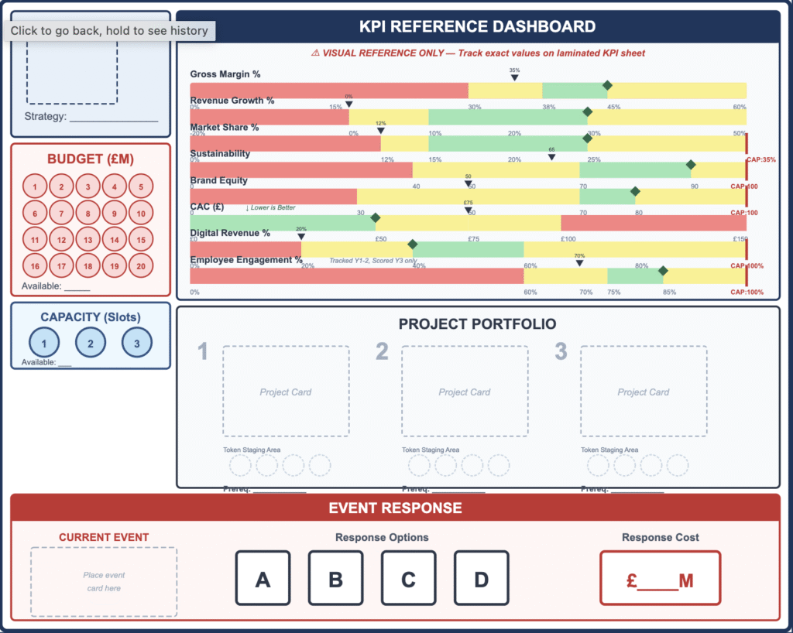Pick response option D
This screenshot has width=793, height=633.
coord(481,578)
